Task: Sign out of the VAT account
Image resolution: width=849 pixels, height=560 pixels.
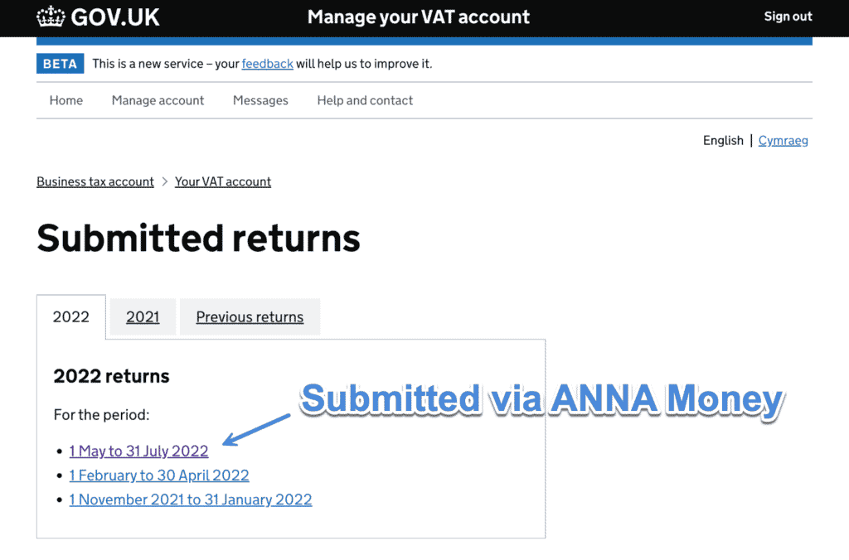Action: [788, 17]
